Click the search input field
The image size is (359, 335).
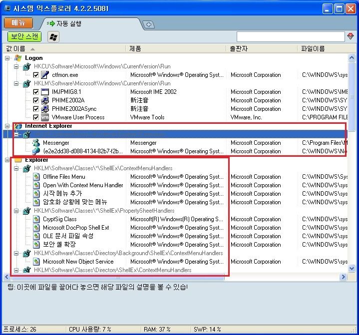(291, 36)
